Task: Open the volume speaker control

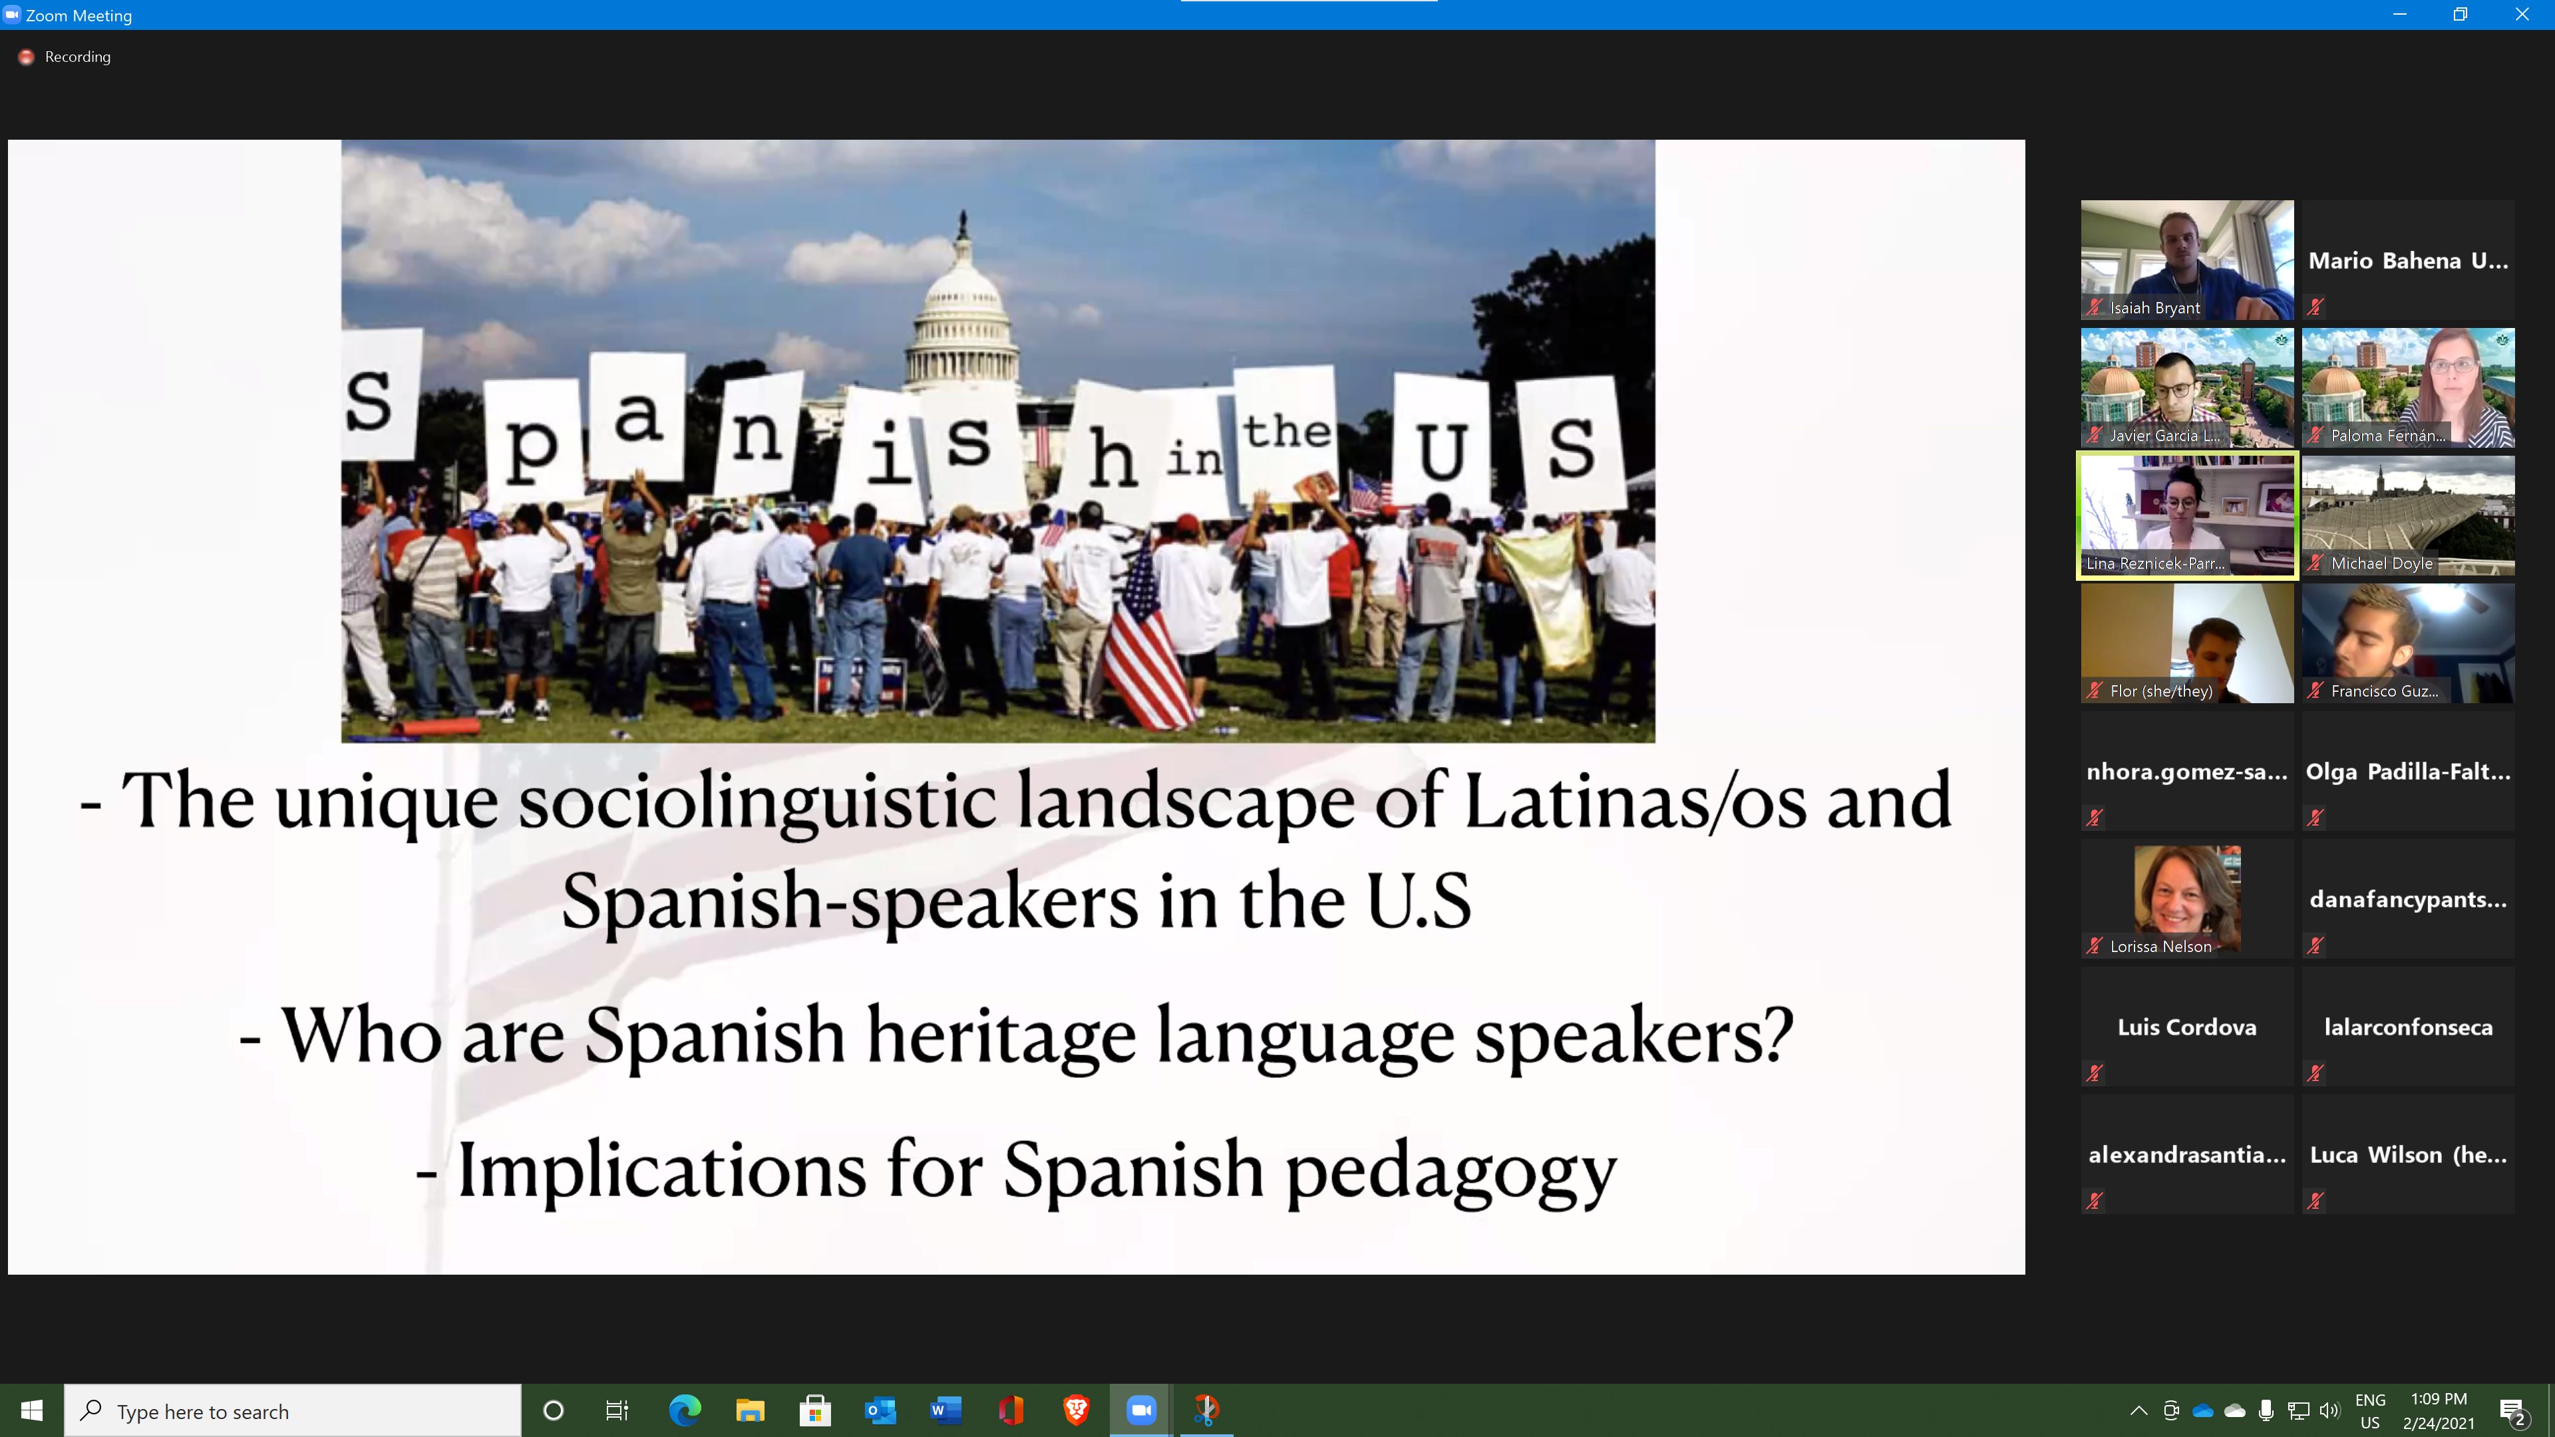Action: coord(2329,1410)
